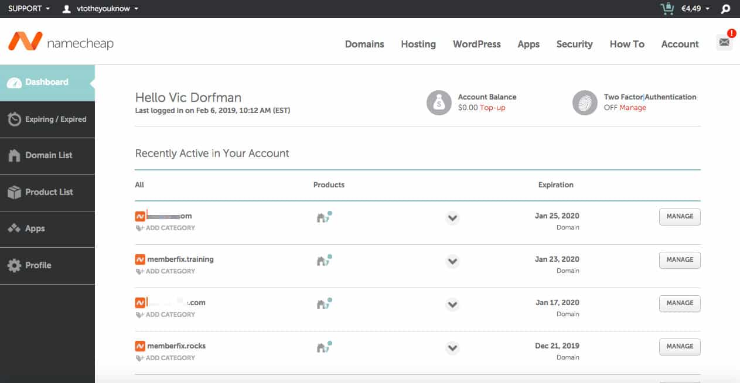Open the SUPPORT dropdown menu

(x=29, y=9)
